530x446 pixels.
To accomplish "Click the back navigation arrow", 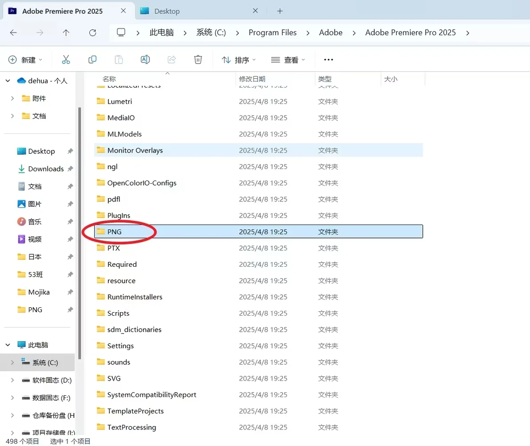I will [13, 32].
